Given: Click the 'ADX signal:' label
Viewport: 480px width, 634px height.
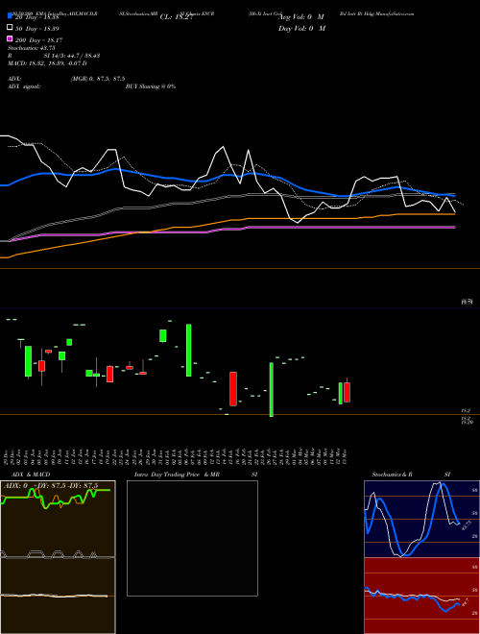Looking at the screenshot, I should (24, 86).
